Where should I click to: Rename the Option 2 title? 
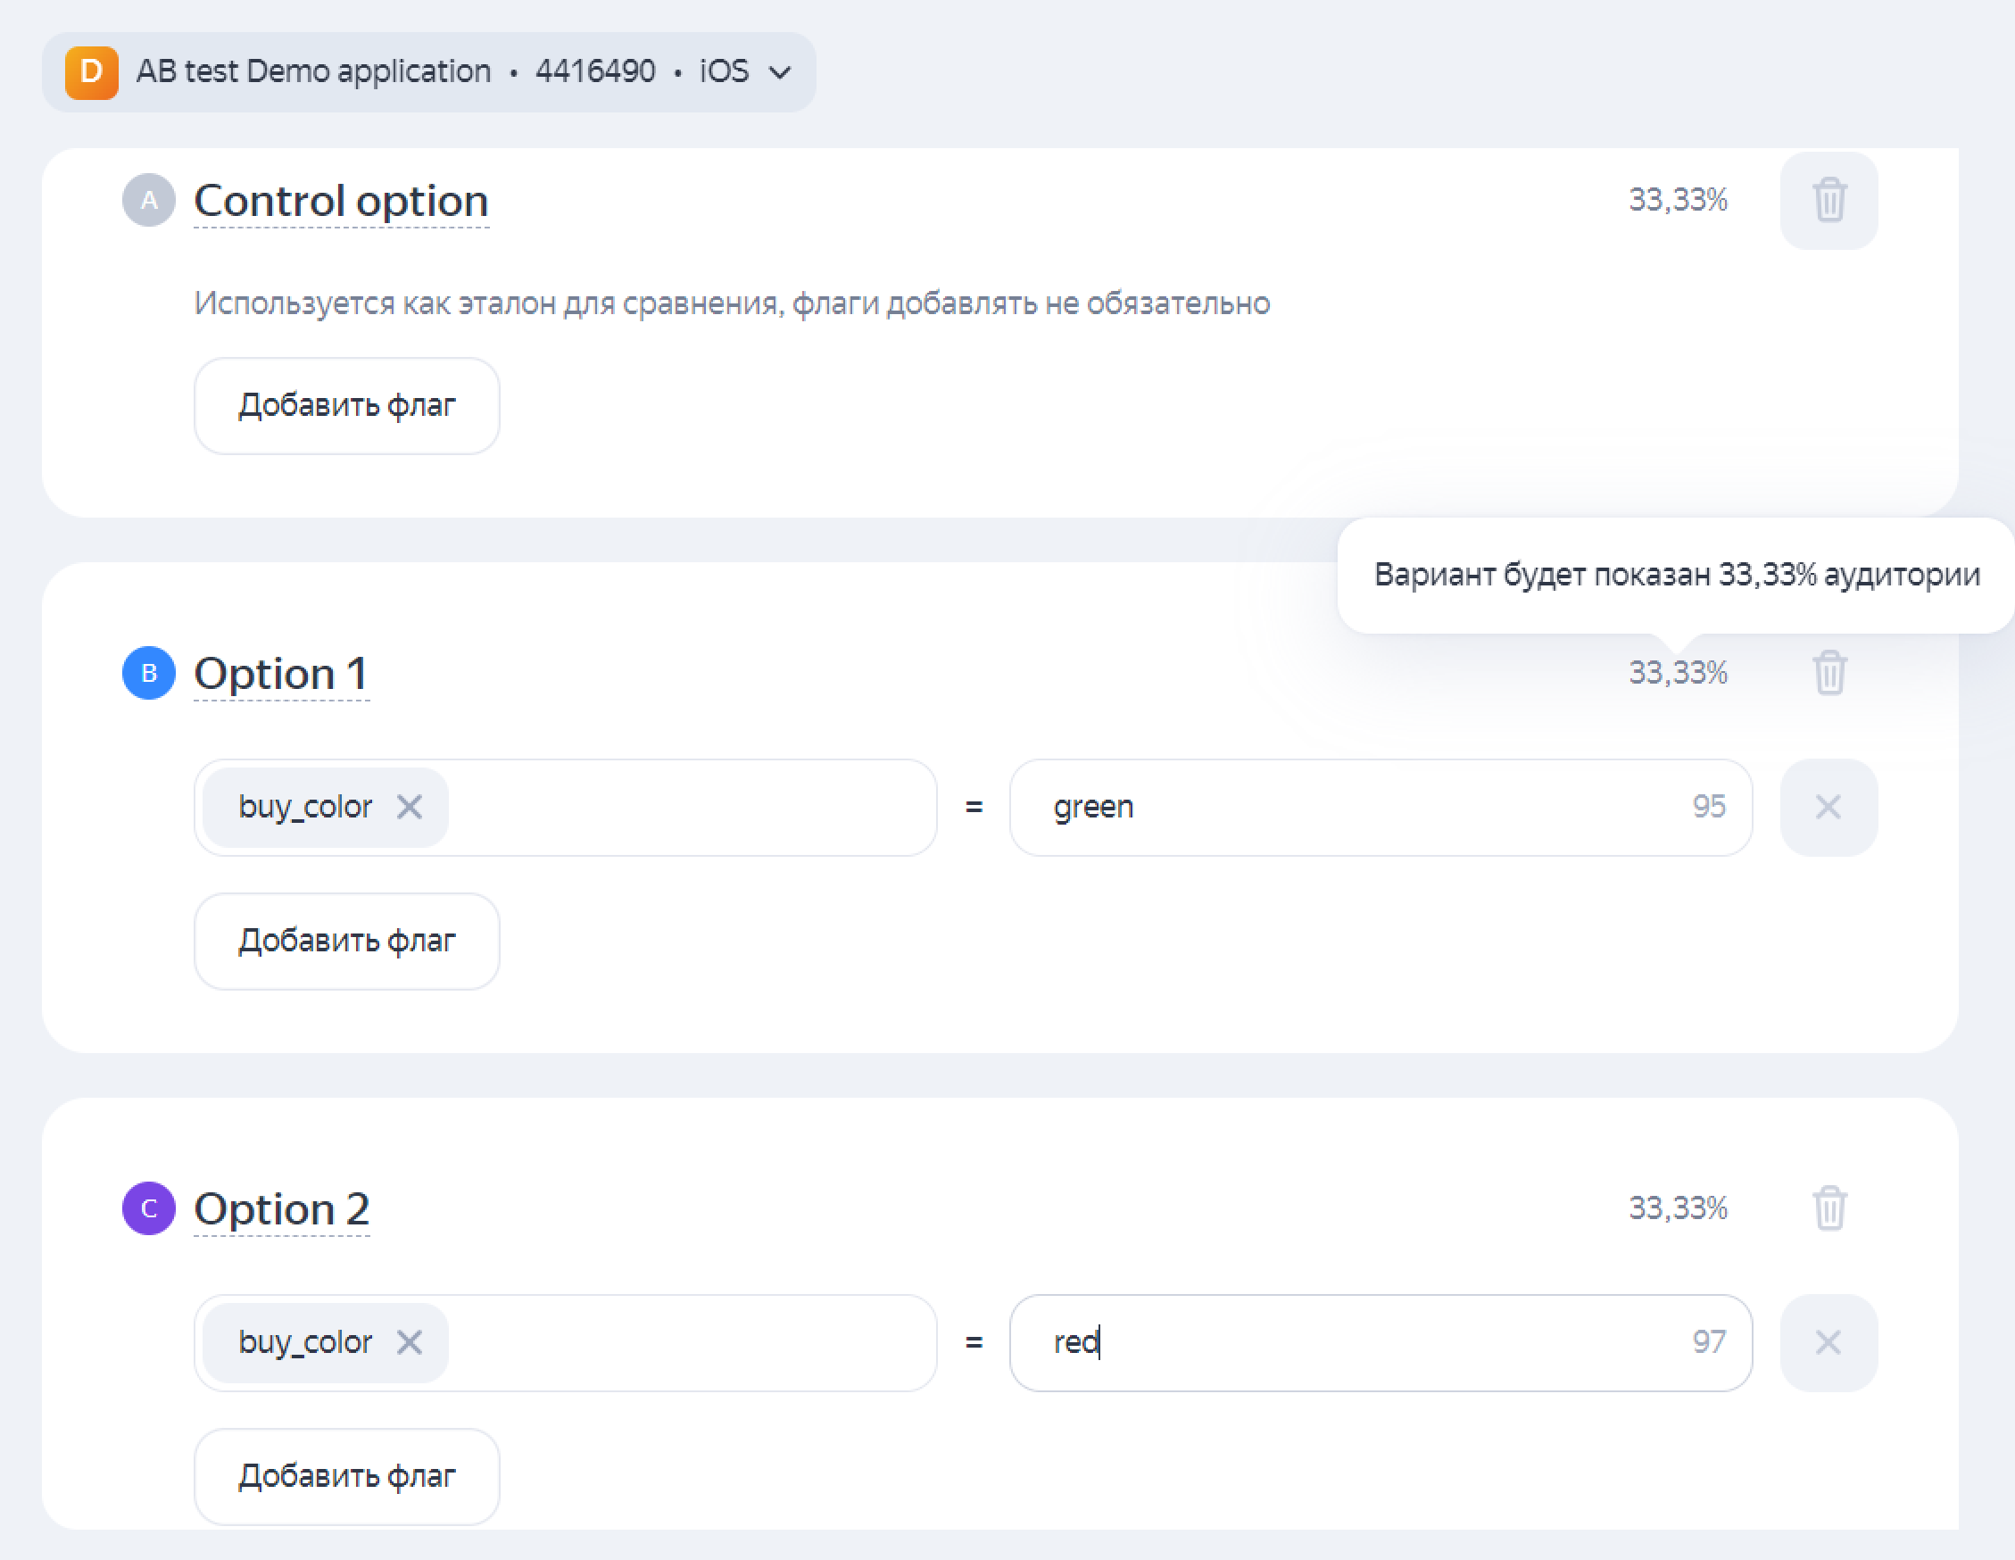(x=281, y=1208)
